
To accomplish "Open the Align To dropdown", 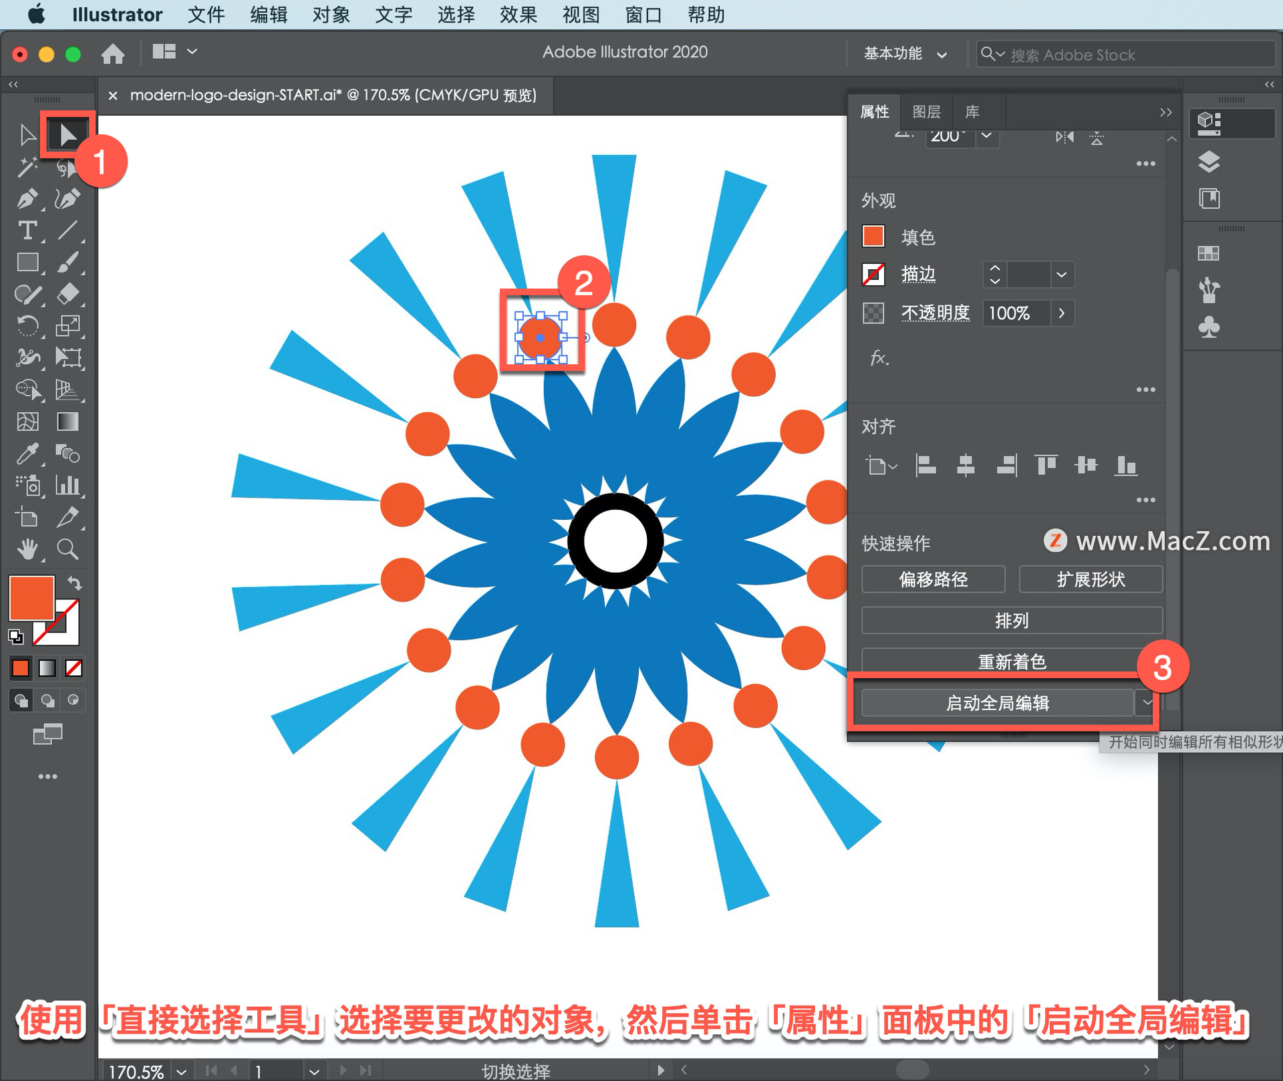I will coord(881,465).
